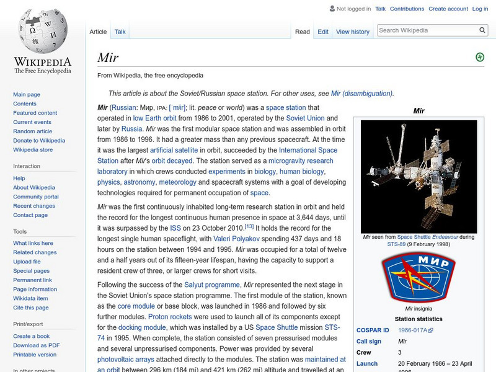Click the user silhouette icon near Not logged in
Viewport: 496px width, 372px height.
click(x=332, y=9)
